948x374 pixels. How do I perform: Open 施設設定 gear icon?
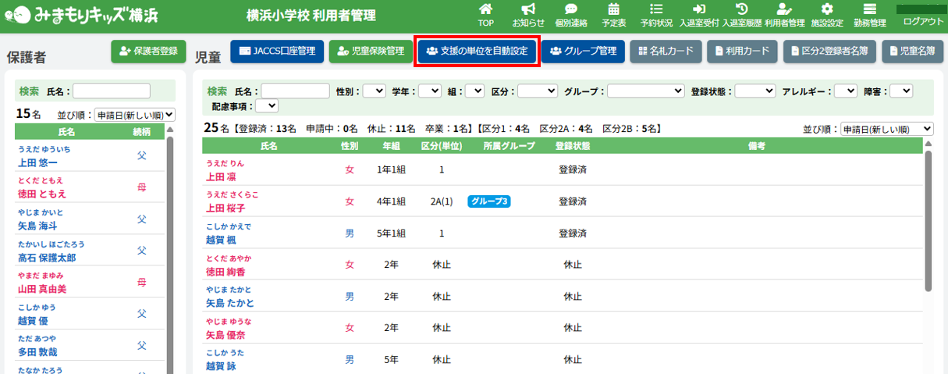pos(827,9)
